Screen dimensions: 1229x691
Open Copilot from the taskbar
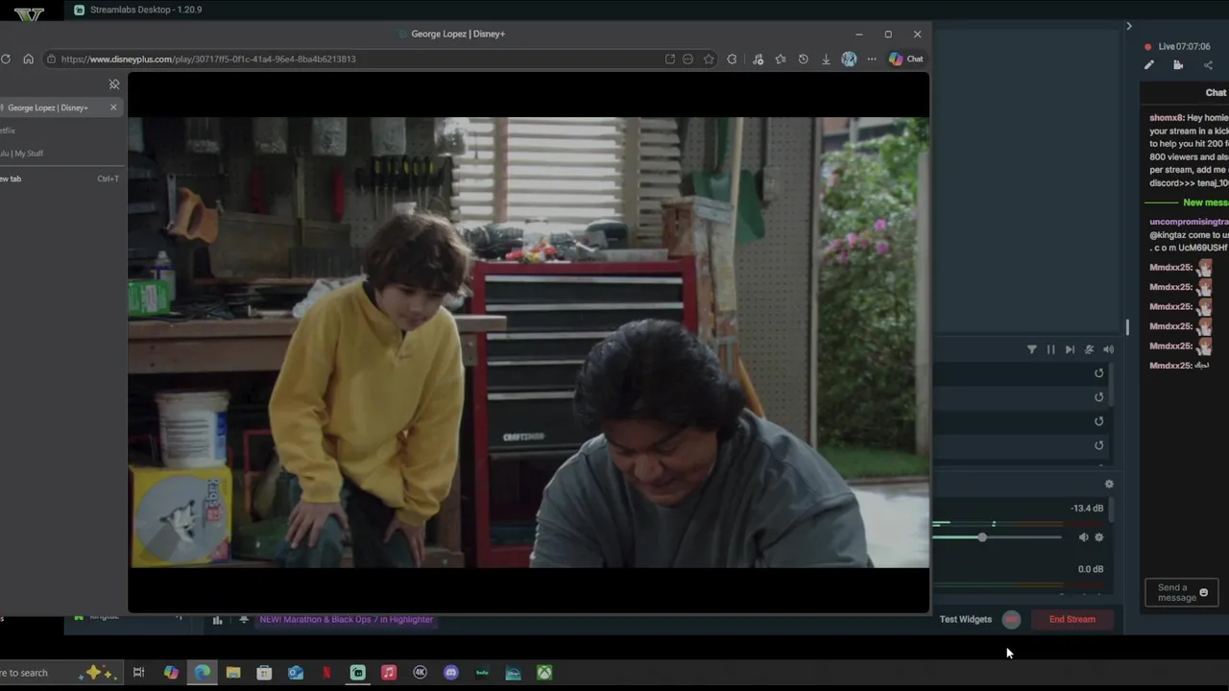[x=171, y=673]
